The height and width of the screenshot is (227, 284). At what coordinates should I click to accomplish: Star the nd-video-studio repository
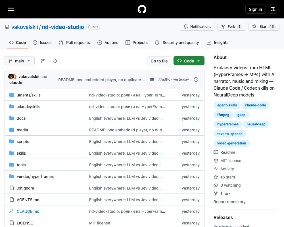264,27
